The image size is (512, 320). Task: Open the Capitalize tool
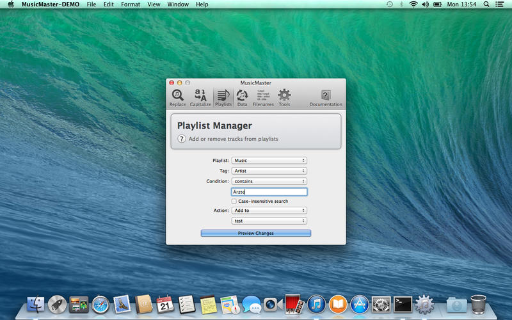(200, 98)
